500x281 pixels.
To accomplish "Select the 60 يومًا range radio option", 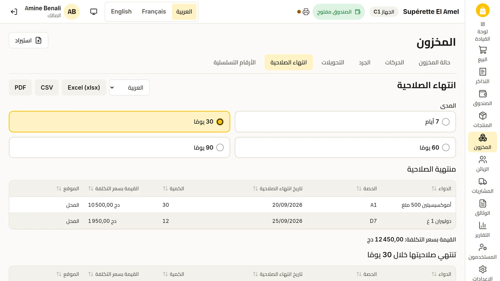I will click(x=345, y=147).
